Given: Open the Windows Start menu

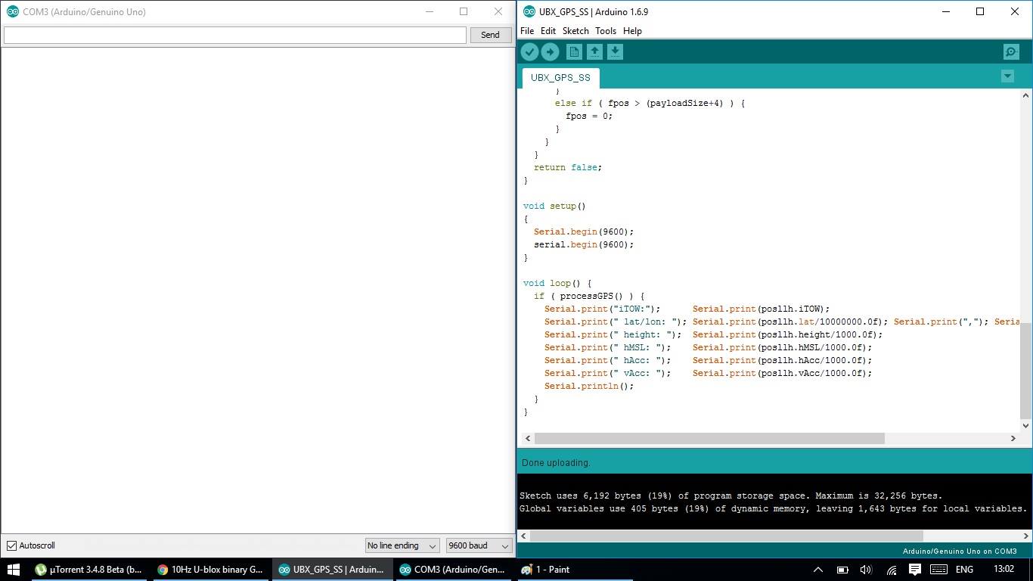Looking at the screenshot, I should tap(13, 569).
